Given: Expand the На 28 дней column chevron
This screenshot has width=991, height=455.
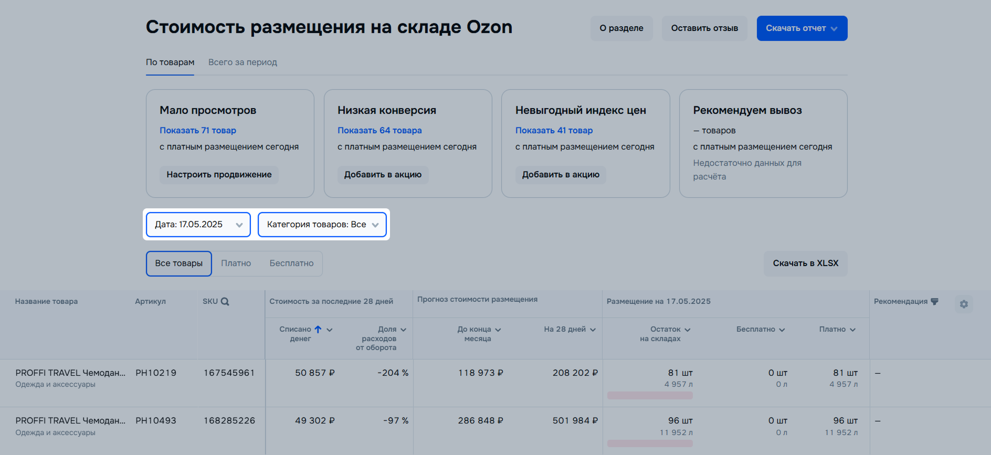Looking at the screenshot, I should click(593, 330).
